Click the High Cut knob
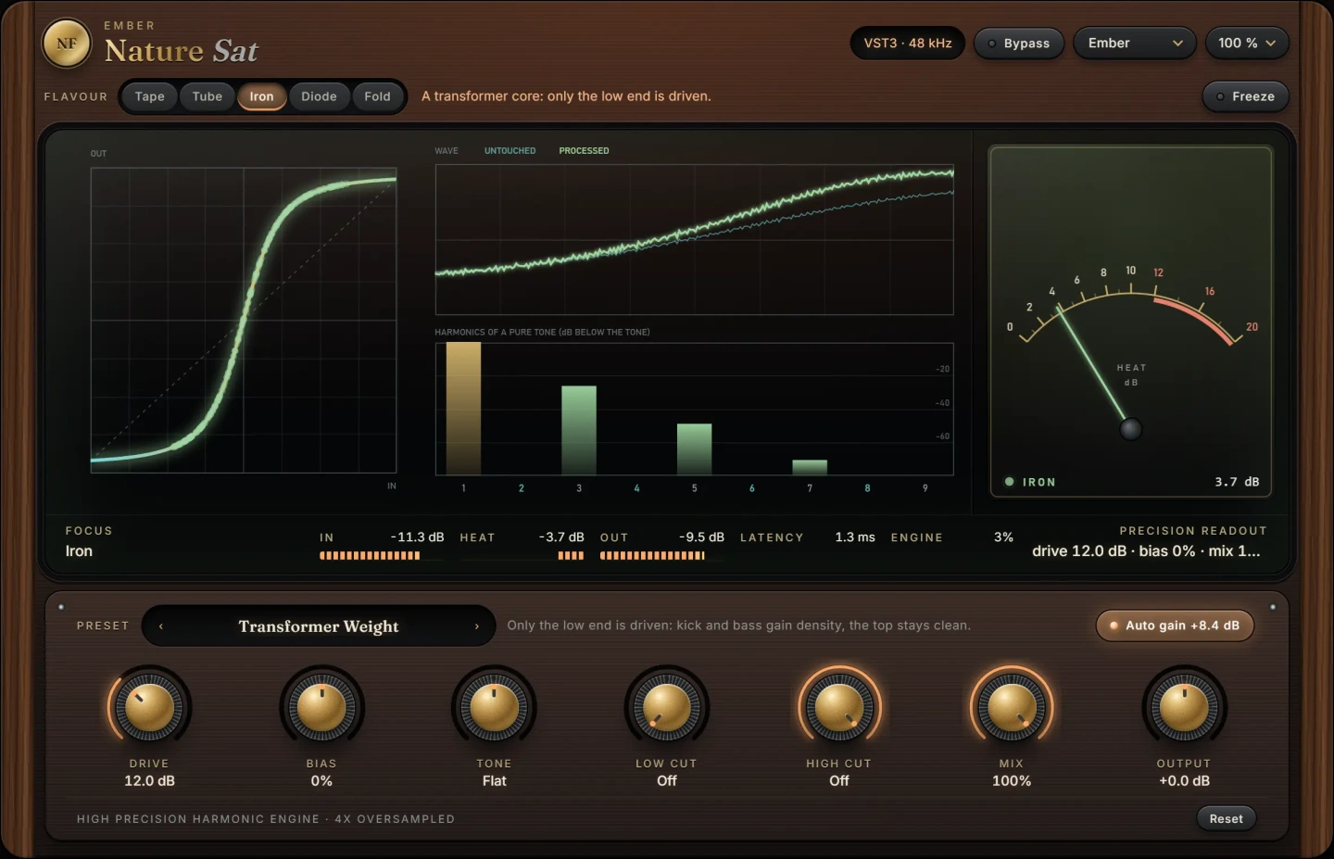 [839, 708]
